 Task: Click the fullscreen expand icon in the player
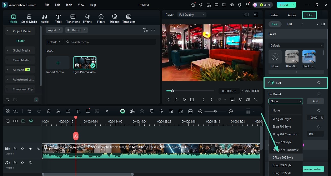256,100
